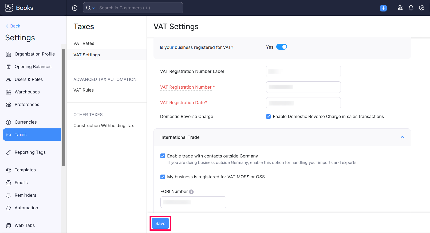Uncheck VAT MOSS or OSS registration

[x=163, y=177]
